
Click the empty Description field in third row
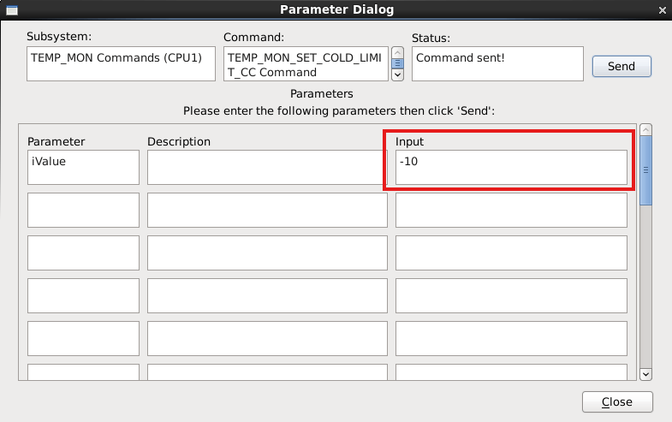(x=267, y=253)
